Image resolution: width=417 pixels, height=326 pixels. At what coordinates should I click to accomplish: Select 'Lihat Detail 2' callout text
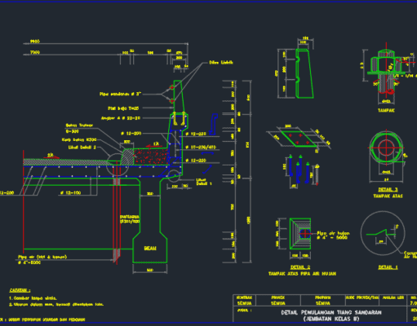pyautogui.click(x=82, y=148)
